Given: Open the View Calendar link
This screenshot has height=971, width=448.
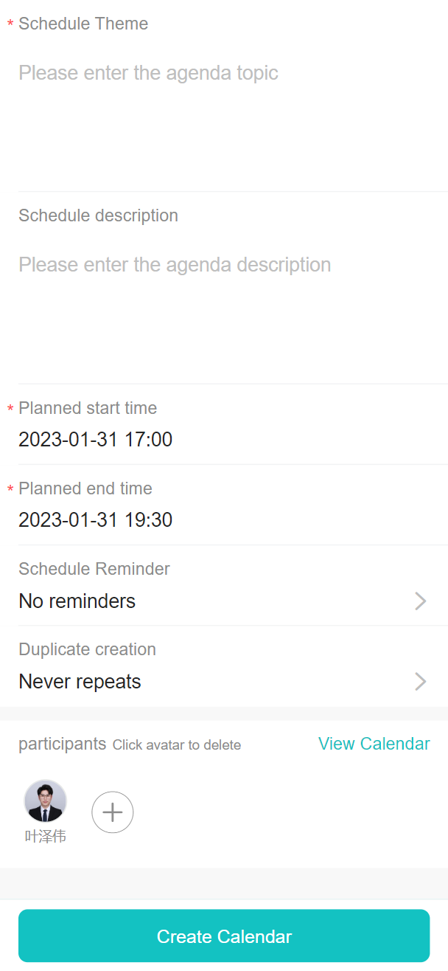Looking at the screenshot, I should tap(374, 744).
